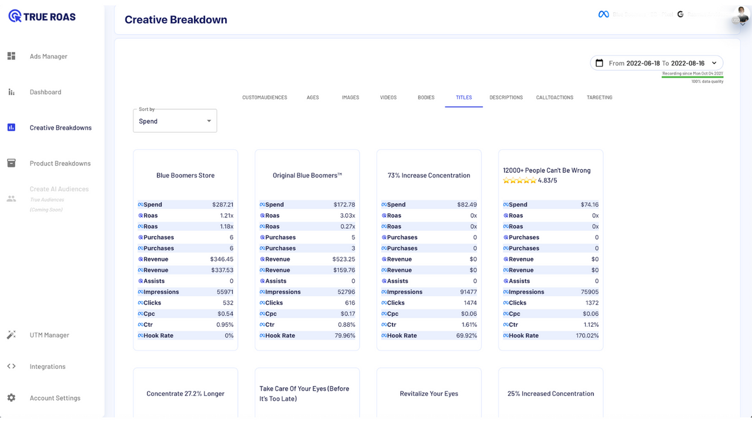Click Meta icon beside Spend $287.21
This screenshot has width=752, height=423.
[141, 204]
